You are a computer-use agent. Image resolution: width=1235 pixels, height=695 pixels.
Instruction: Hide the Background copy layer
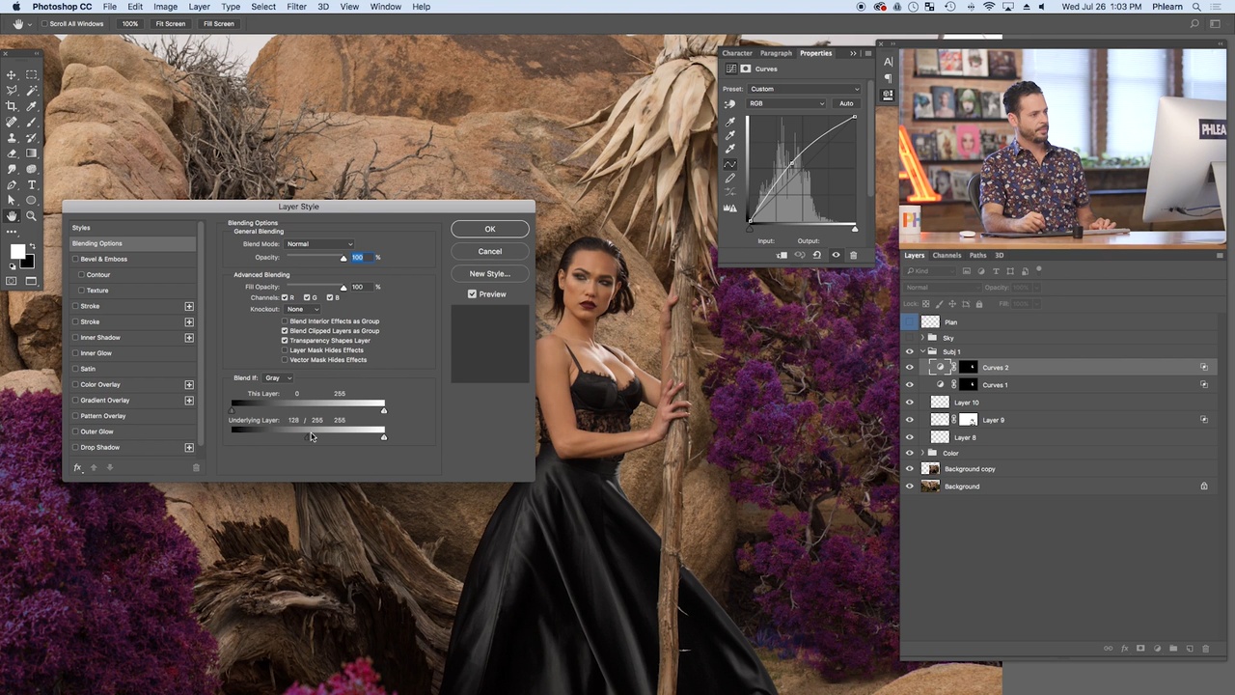coord(909,469)
